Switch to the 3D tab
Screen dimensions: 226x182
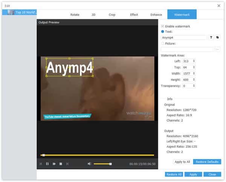point(93,15)
